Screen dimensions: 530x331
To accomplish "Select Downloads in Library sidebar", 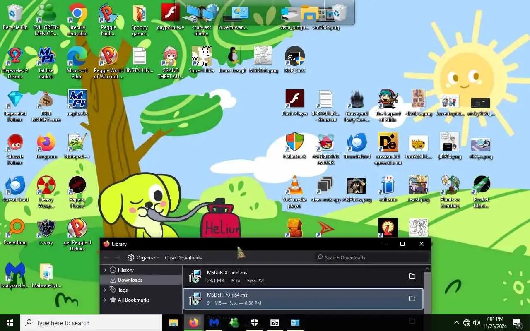I will (141, 280).
